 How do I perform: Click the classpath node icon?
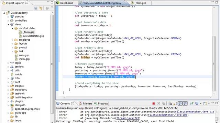coord(12,105)
